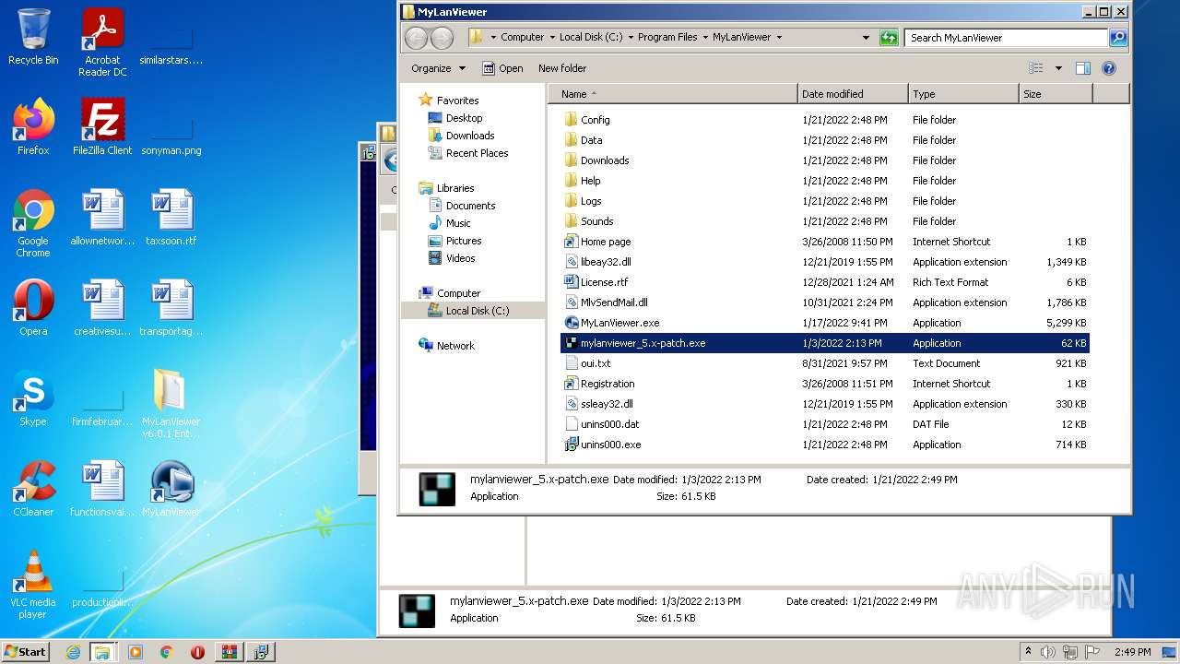Select the MyLanViewer v6.0.1 desktop folder

(x=171, y=404)
